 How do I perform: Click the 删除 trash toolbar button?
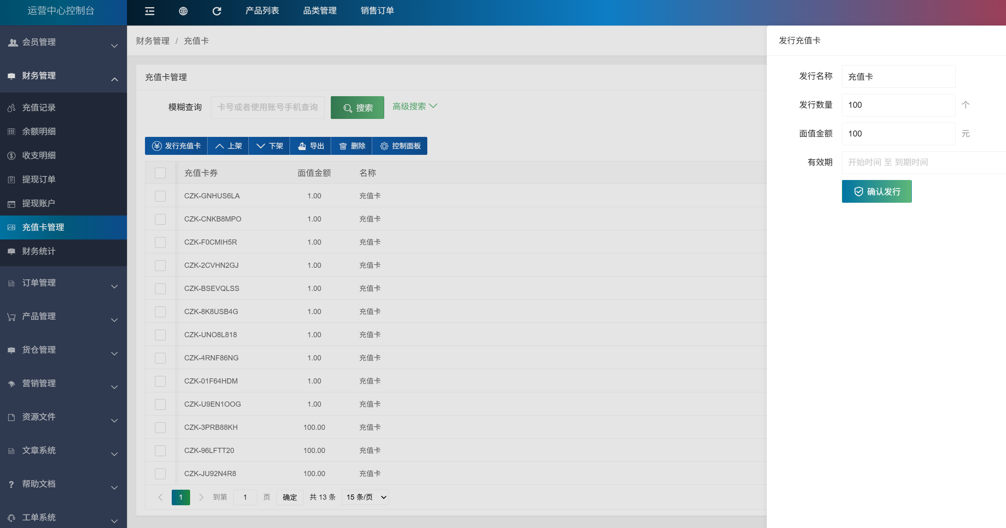[352, 146]
